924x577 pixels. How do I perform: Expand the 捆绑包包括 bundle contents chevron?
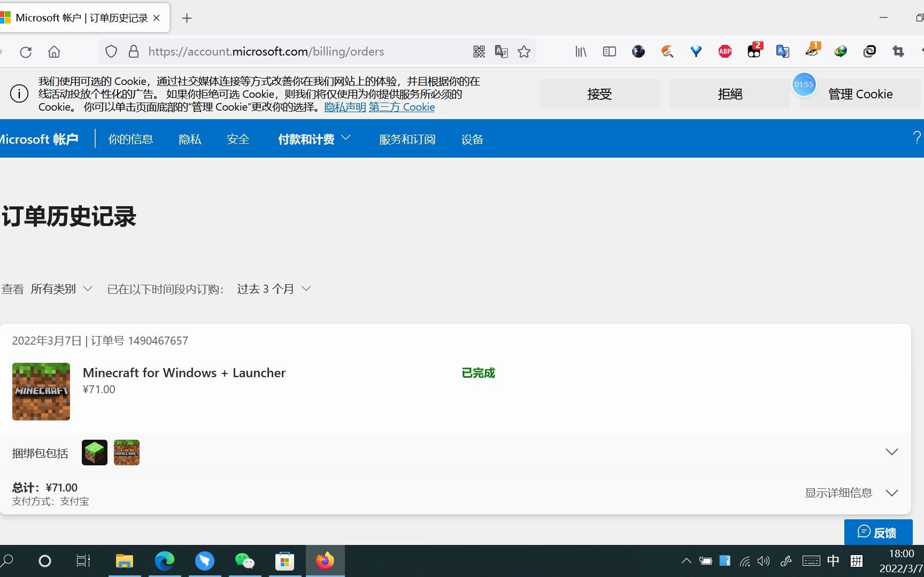(892, 452)
